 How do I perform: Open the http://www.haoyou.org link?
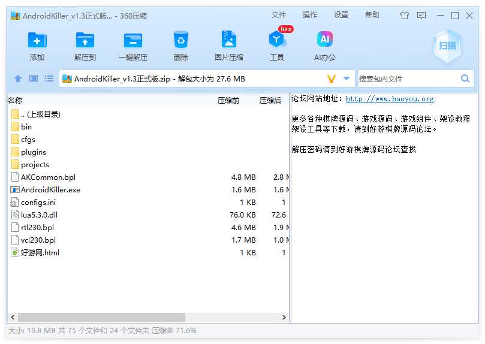pos(390,99)
